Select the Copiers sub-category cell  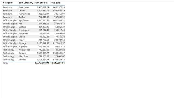coord(22,53)
